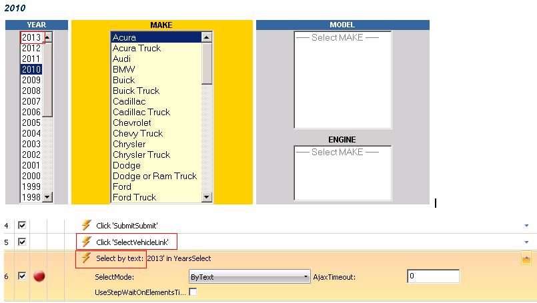Screen dimensions: 537x303
Task: Click lightning icon of 'SubmitSubmit' step
Action: [86, 225]
